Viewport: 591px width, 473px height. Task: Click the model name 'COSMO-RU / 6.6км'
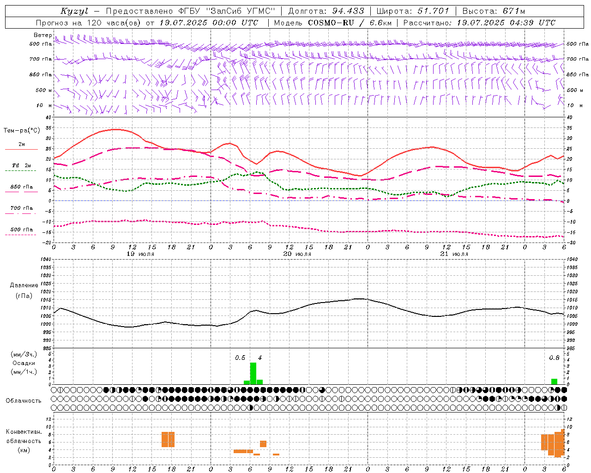349,23
